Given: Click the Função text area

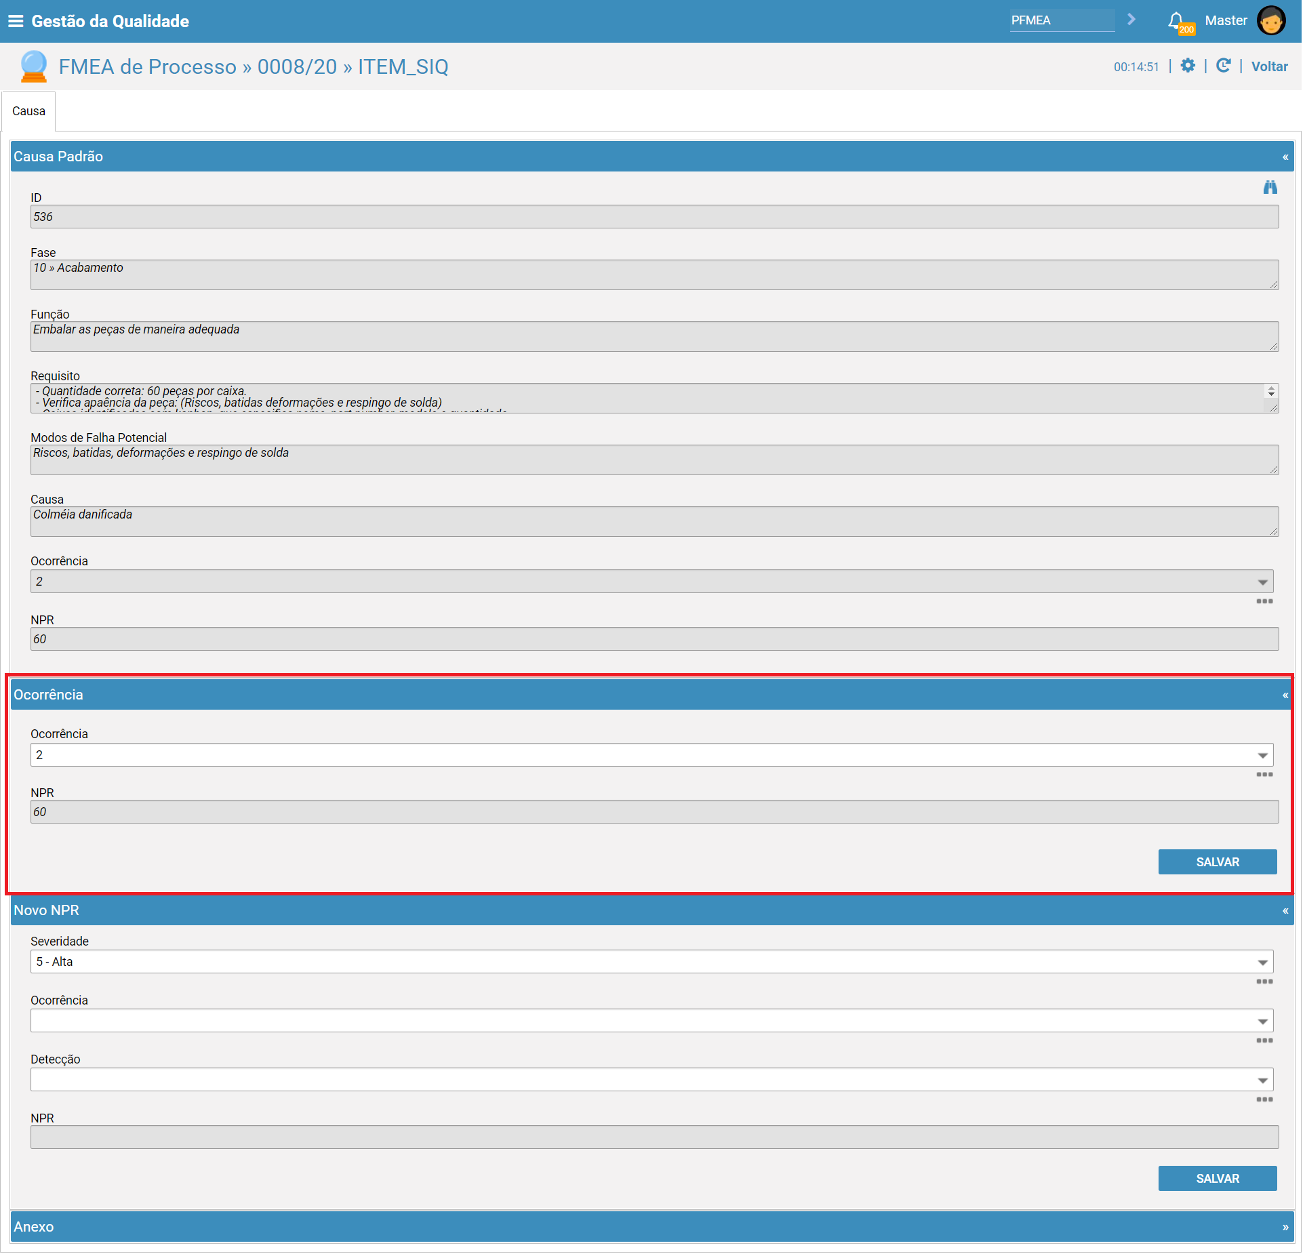Looking at the screenshot, I should [x=656, y=337].
